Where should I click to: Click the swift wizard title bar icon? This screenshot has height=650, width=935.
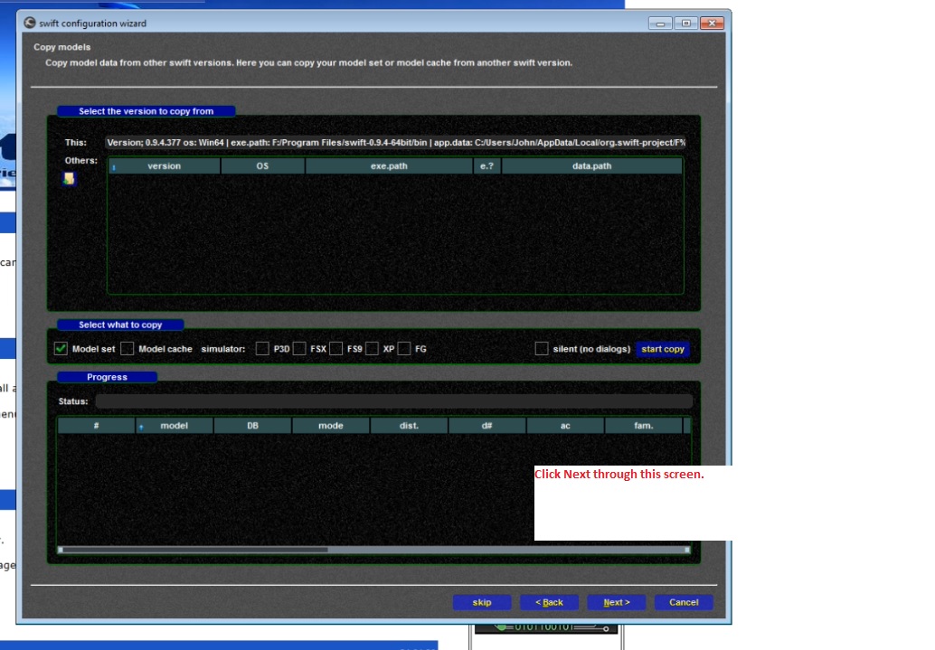[x=29, y=23]
